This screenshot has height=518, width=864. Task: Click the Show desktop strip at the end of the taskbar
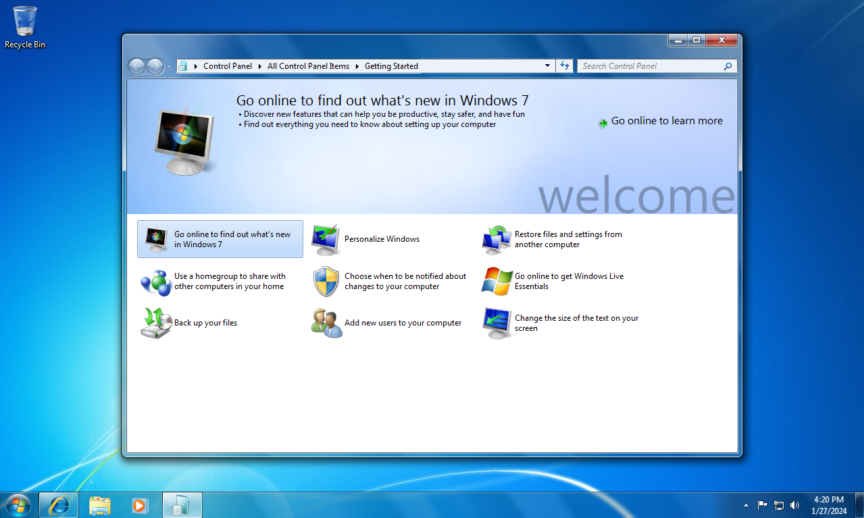point(859,504)
